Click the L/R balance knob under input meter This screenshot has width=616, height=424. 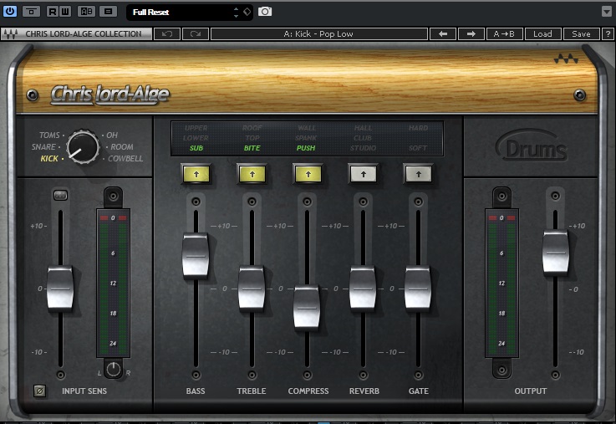pyautogui.click(x=113, y=370)
